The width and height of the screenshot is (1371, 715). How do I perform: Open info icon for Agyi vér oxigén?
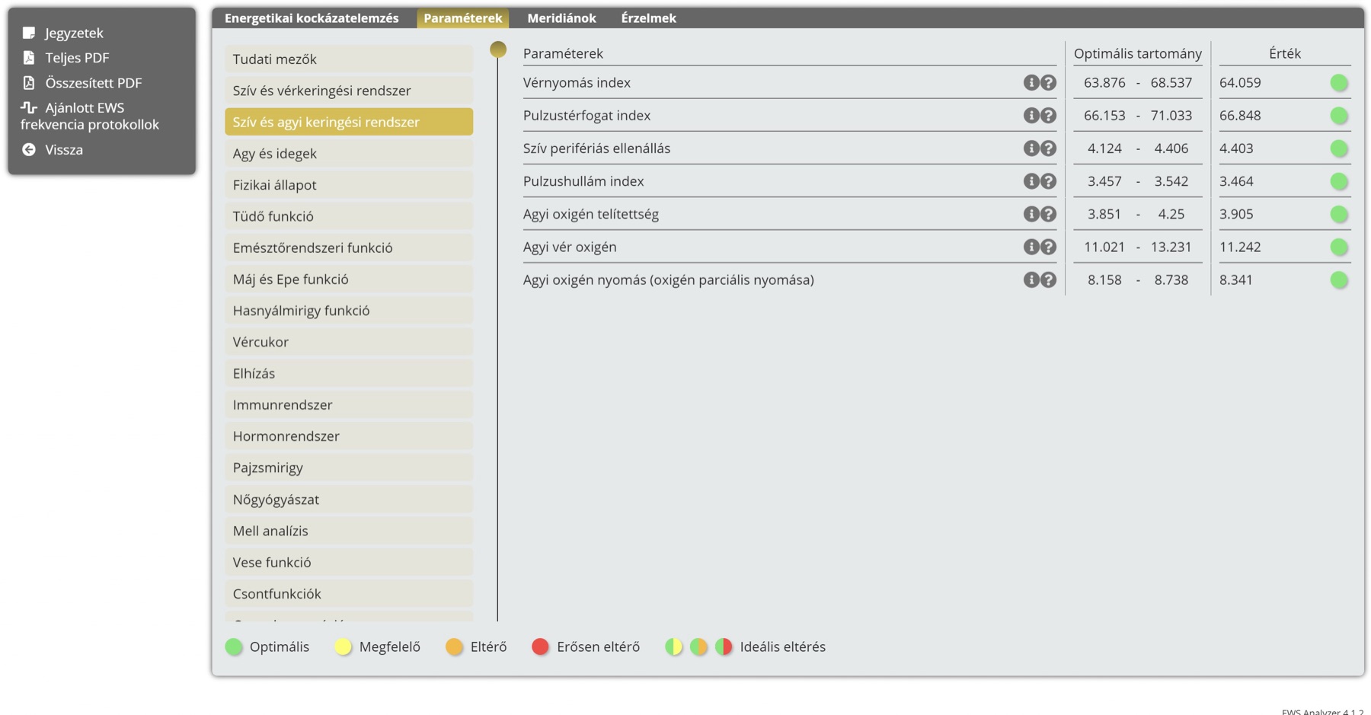1031,247
